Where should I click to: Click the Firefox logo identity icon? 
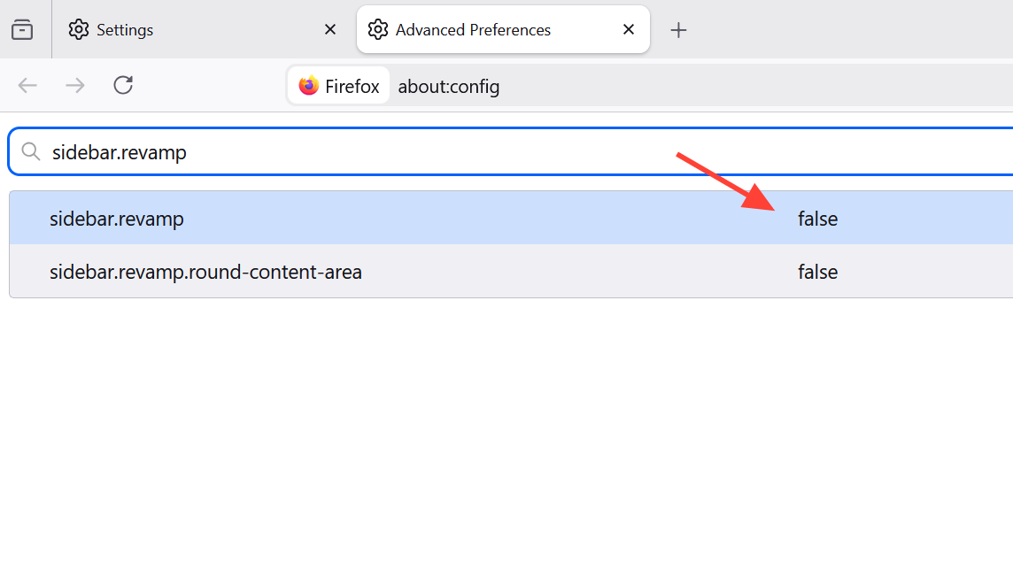coord(309,87)
